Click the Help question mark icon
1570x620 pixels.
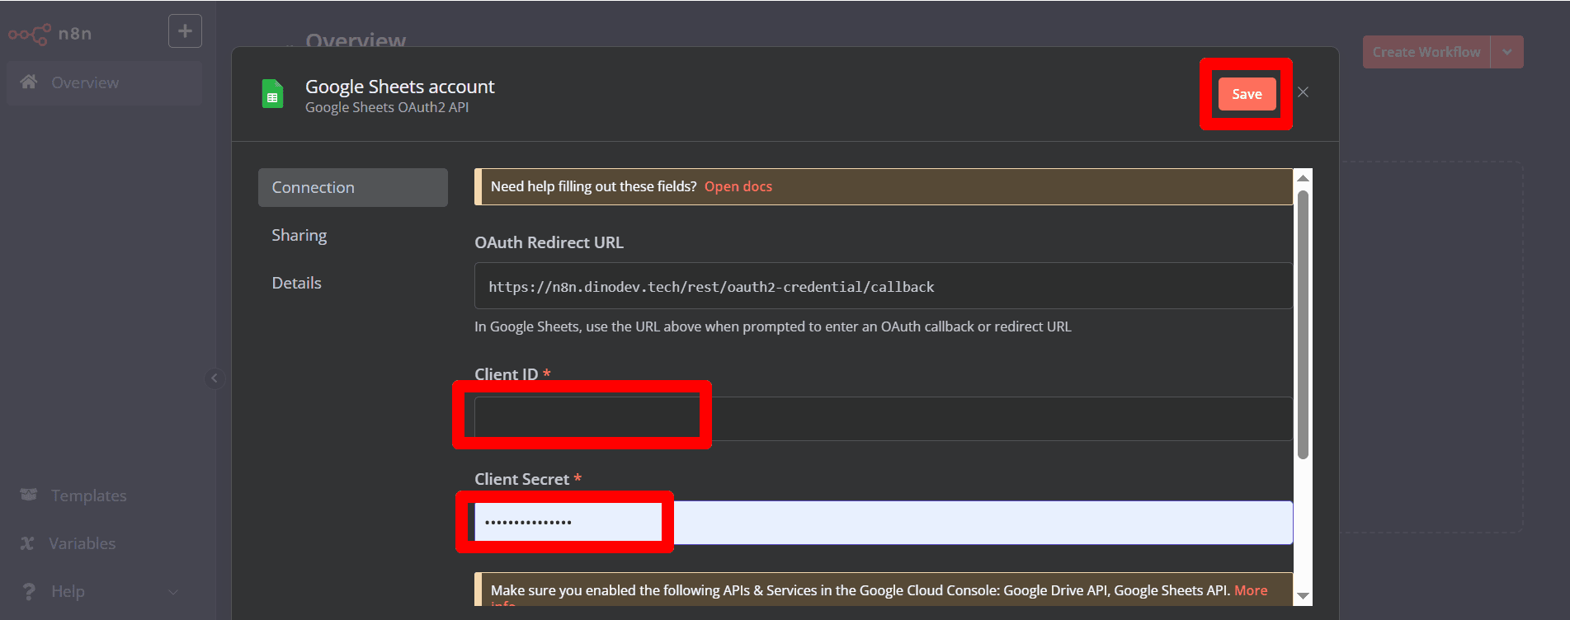tap(29, 591)
